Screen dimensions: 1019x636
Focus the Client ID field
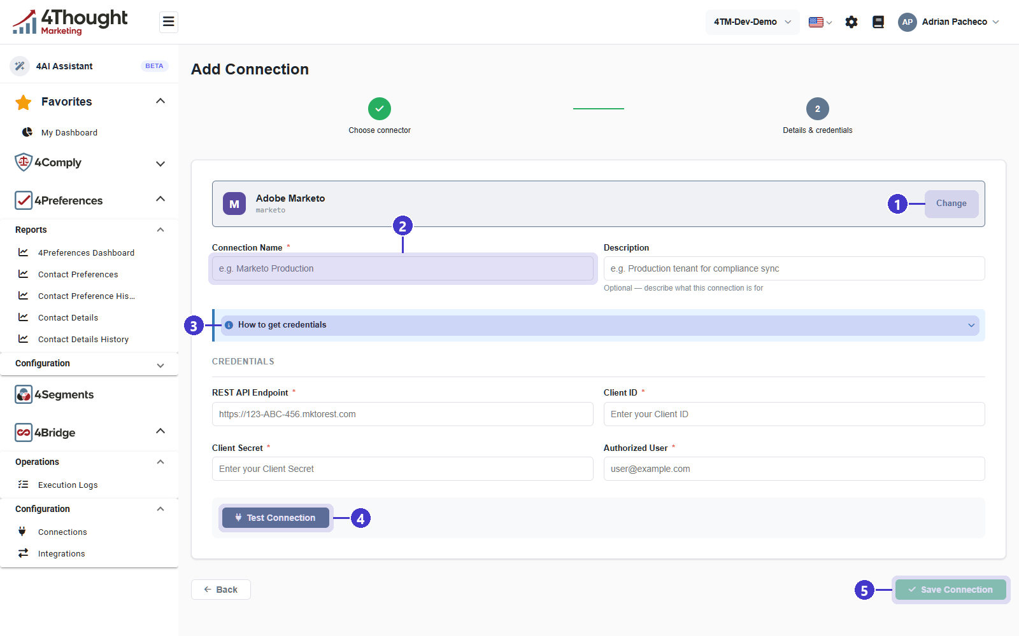click(794, 414)
